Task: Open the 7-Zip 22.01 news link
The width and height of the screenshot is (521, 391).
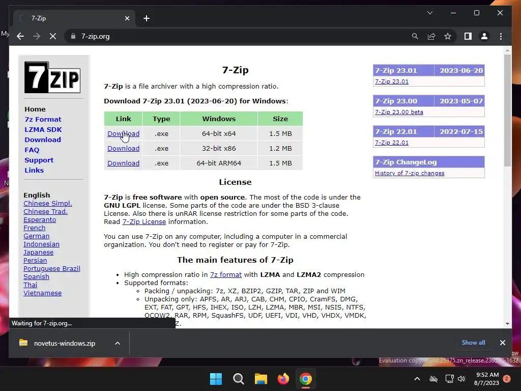Action: click(392, 143)
